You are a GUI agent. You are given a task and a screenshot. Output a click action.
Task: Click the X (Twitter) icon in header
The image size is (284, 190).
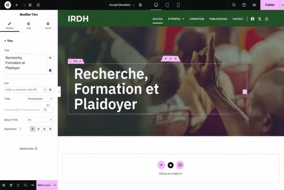[260, 19]
